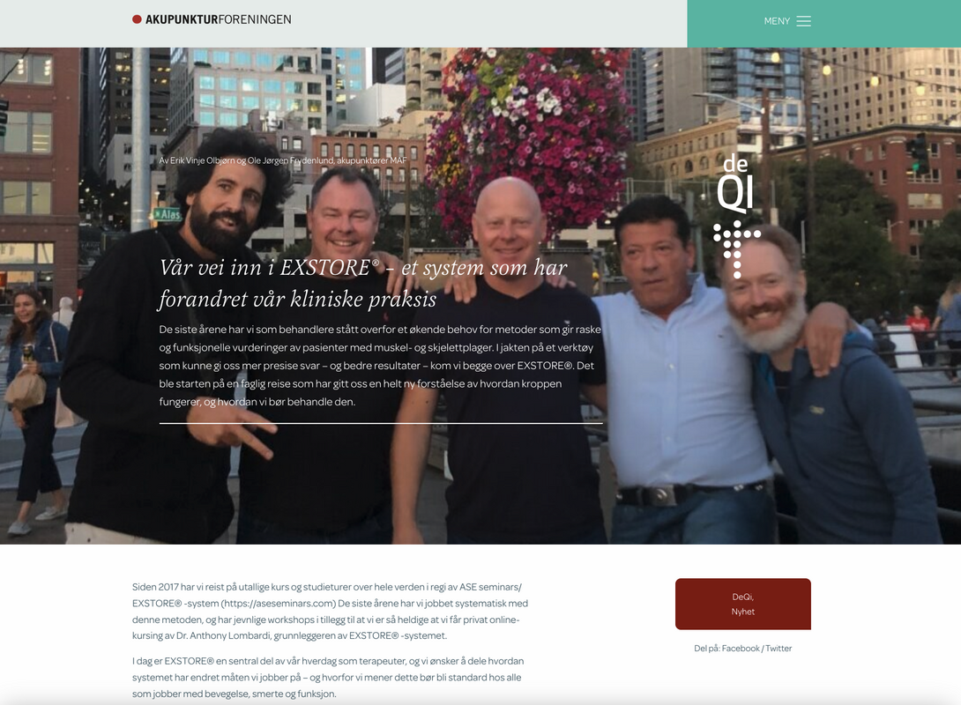Click the MENY label text

click(777, 21)
